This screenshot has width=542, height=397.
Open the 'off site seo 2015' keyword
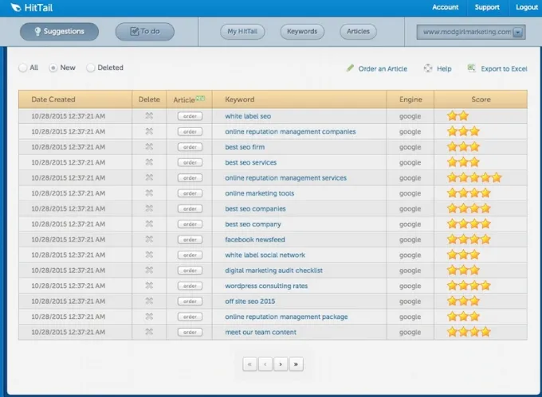pos(250,301)
